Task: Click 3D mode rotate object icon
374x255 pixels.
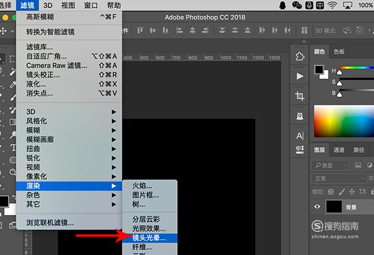Action: click(347, 31)
